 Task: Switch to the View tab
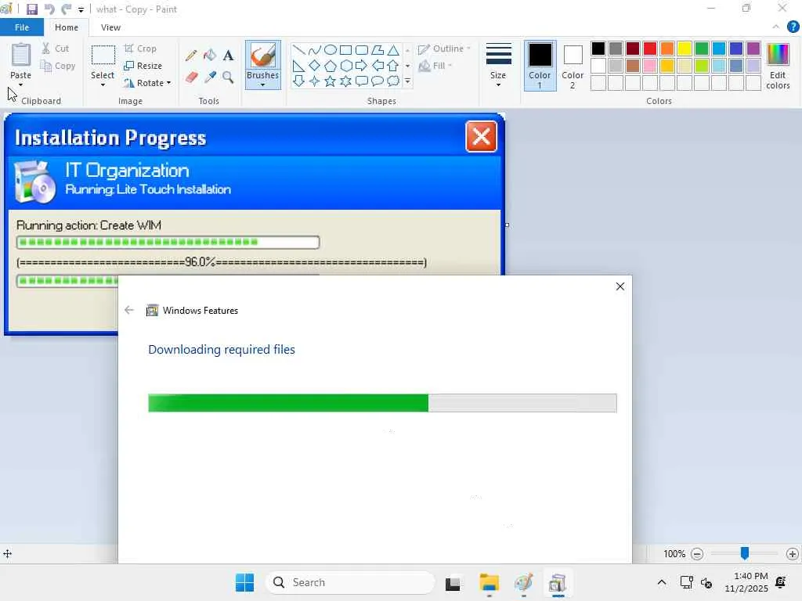point(110,27)
